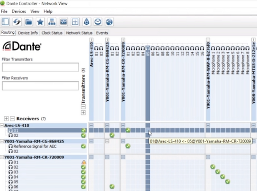Toggle CR-720009 05 subscription to Microphone 4
Screen dimensions: 257x191
click(x=228, y=181)
